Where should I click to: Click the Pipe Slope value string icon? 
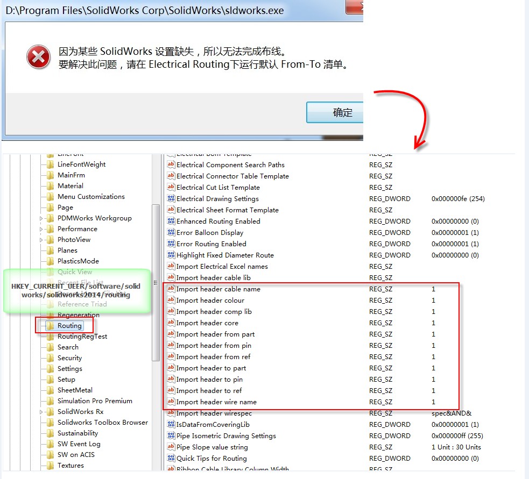[171, 447]
